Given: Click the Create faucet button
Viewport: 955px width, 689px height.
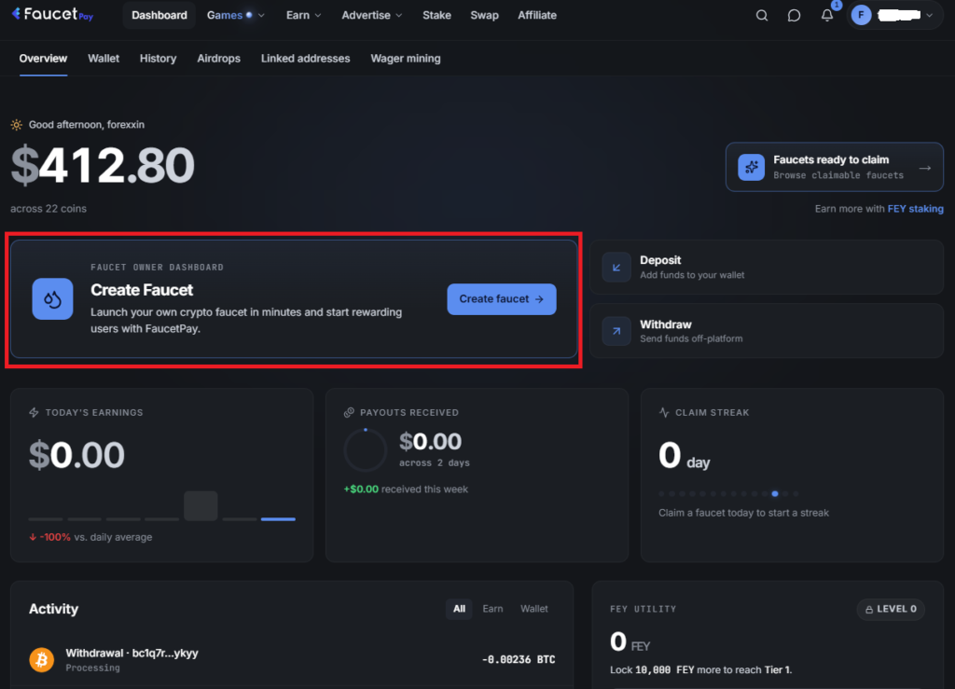Looking at the screenshot, I should tap(501, 299).
